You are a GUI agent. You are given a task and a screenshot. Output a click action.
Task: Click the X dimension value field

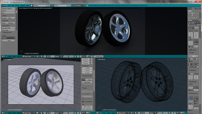click(x=87, y=68)
